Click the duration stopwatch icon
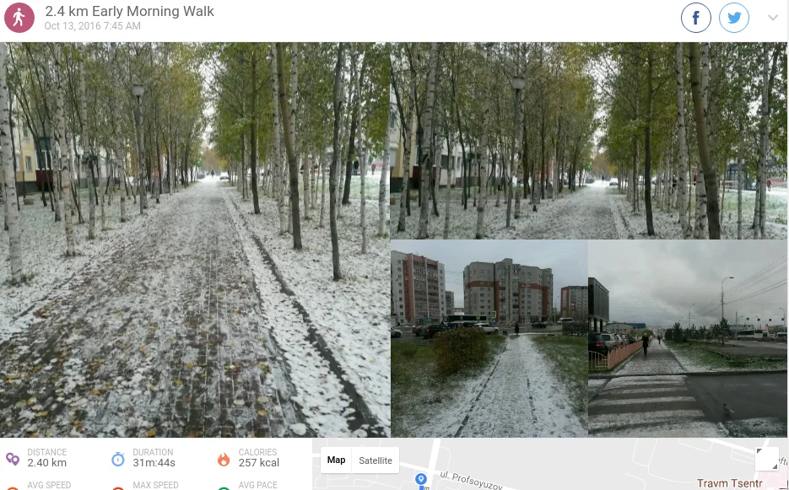789x490 pixels. [x=118, y=459]
